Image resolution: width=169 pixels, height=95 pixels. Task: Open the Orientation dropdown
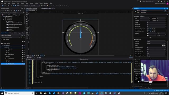tap(156, 50)
